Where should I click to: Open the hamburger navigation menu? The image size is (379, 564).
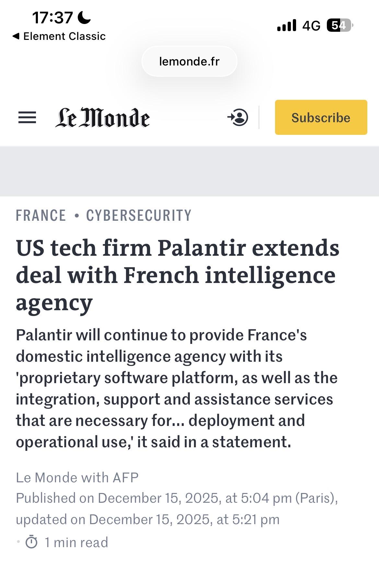(27, 117)
